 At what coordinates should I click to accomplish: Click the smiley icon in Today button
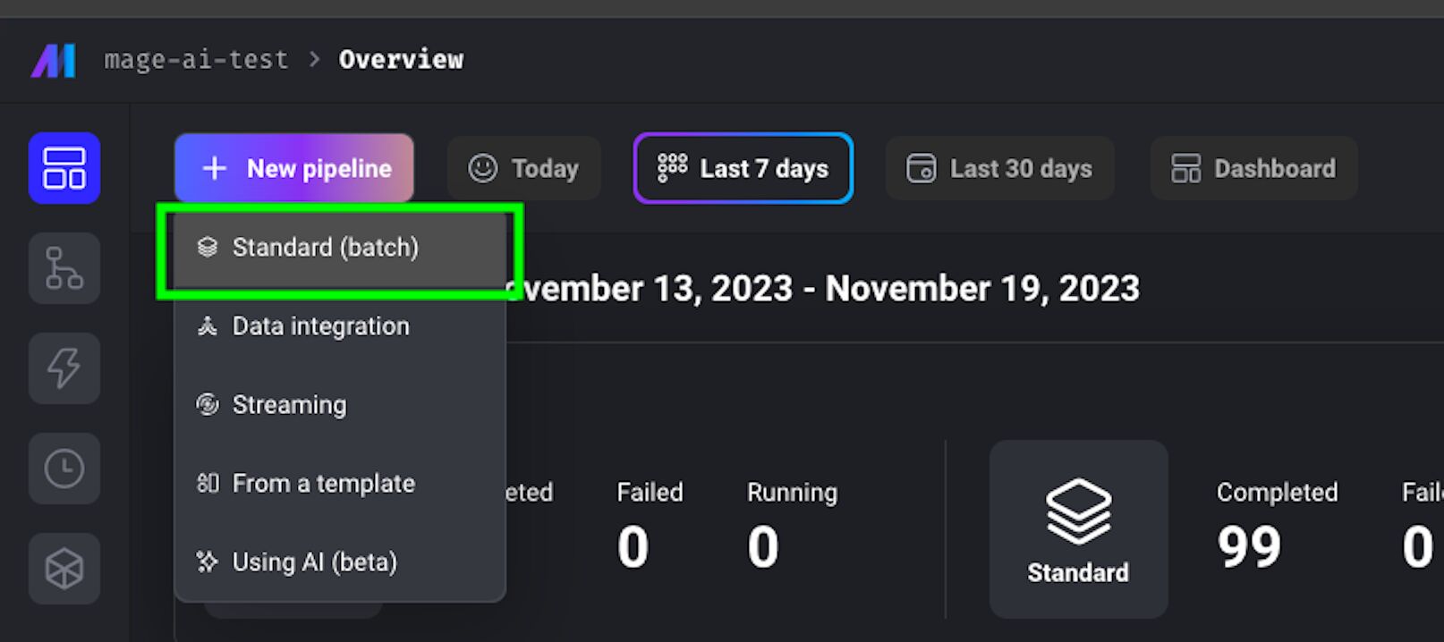pyautogui.click(x=482, y=168)
